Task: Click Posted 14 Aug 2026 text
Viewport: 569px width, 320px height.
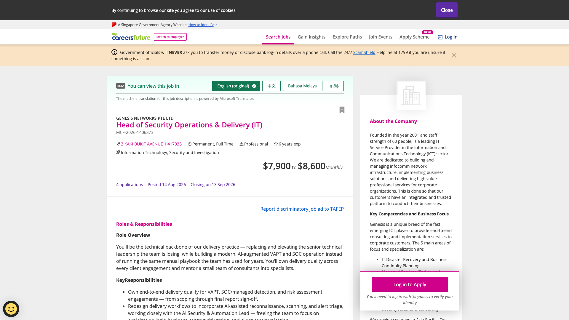Action: [167, 185]
